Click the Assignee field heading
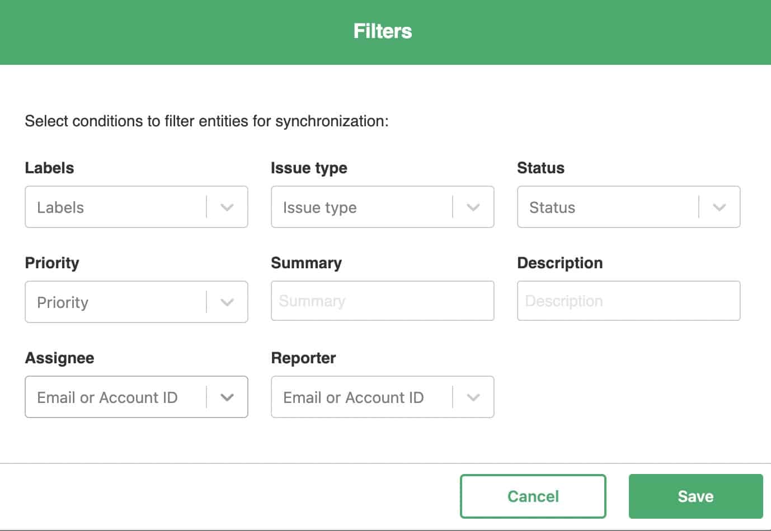Screen dimensions: 771x531 59,358
